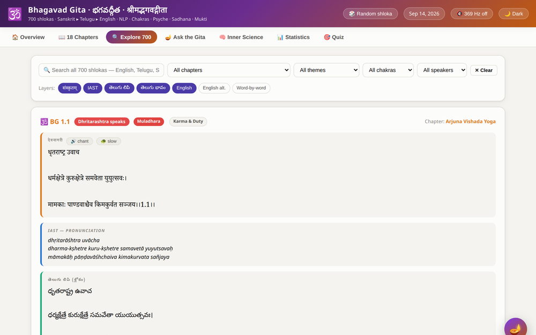536x335 pixels.
Task: Toggle the संस्कृतम् (Sanskrit) layer chip
Action: [x=69, y=88]
